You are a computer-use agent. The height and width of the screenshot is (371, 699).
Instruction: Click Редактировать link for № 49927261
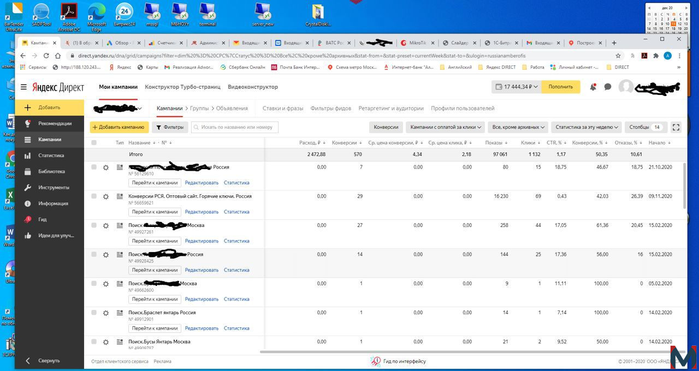coord(202,241)
